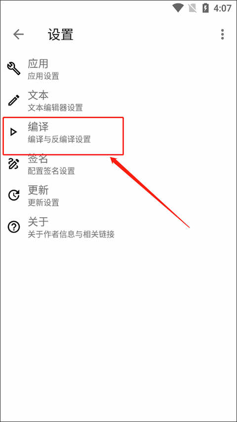Click the pencil icon beside 文本
The height and width of the screenshot is (422, 237).
pyautogui.click(x=14, y=100)
